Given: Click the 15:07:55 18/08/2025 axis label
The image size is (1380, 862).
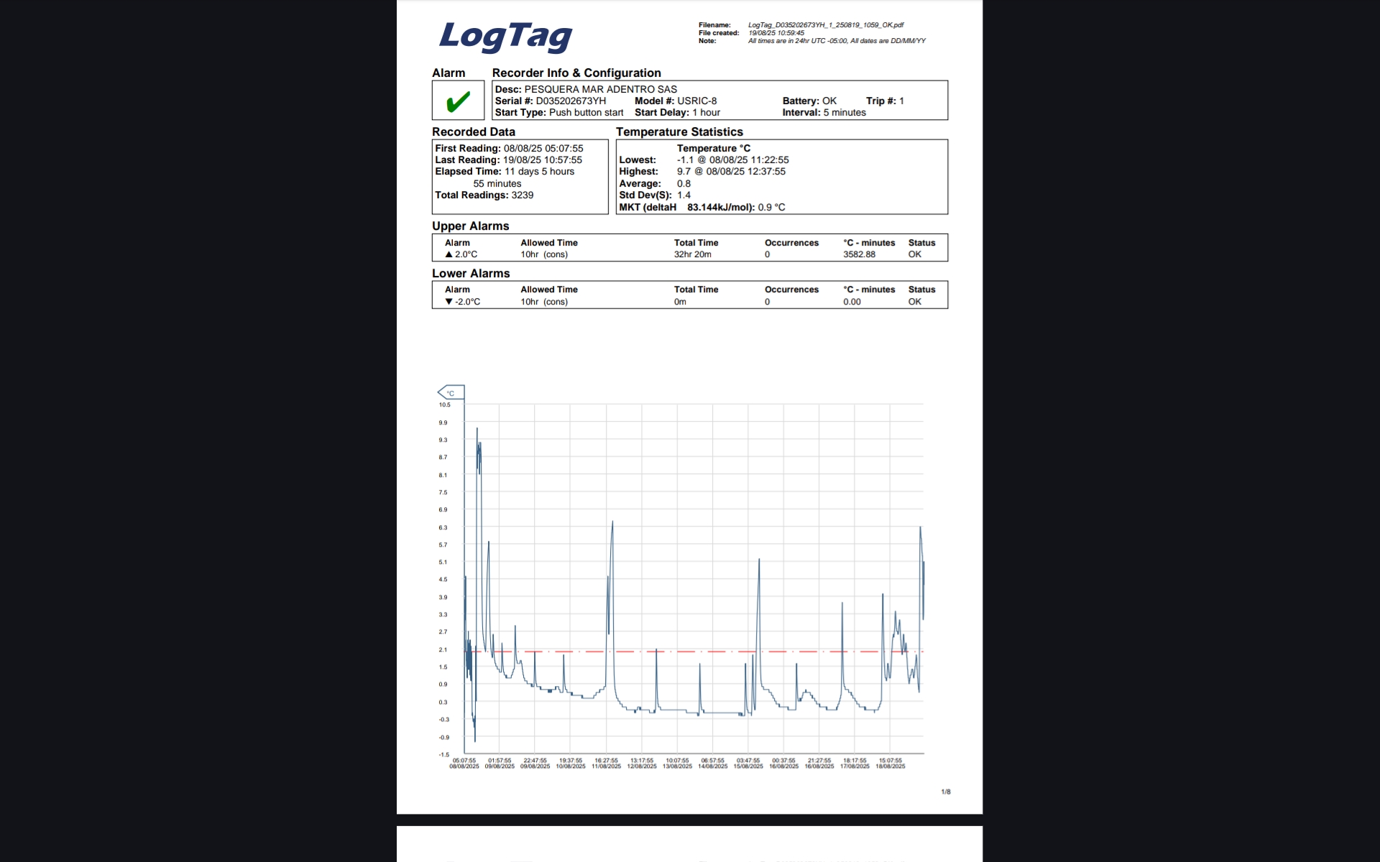Looking at the screenshot, I should coord(890,763).
